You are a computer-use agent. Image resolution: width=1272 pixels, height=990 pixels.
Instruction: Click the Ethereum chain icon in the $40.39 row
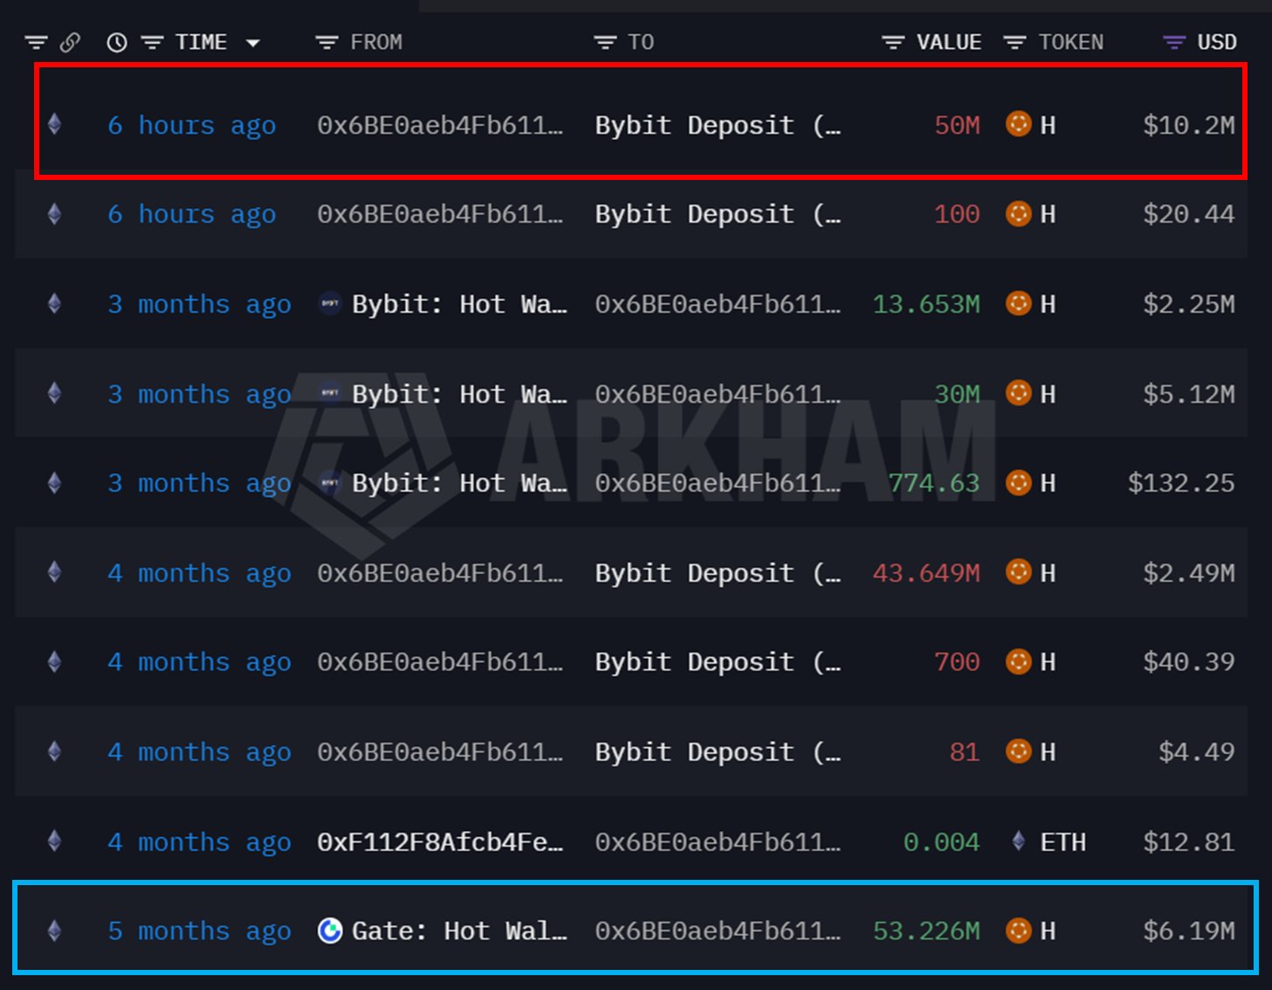pos(54,661)
